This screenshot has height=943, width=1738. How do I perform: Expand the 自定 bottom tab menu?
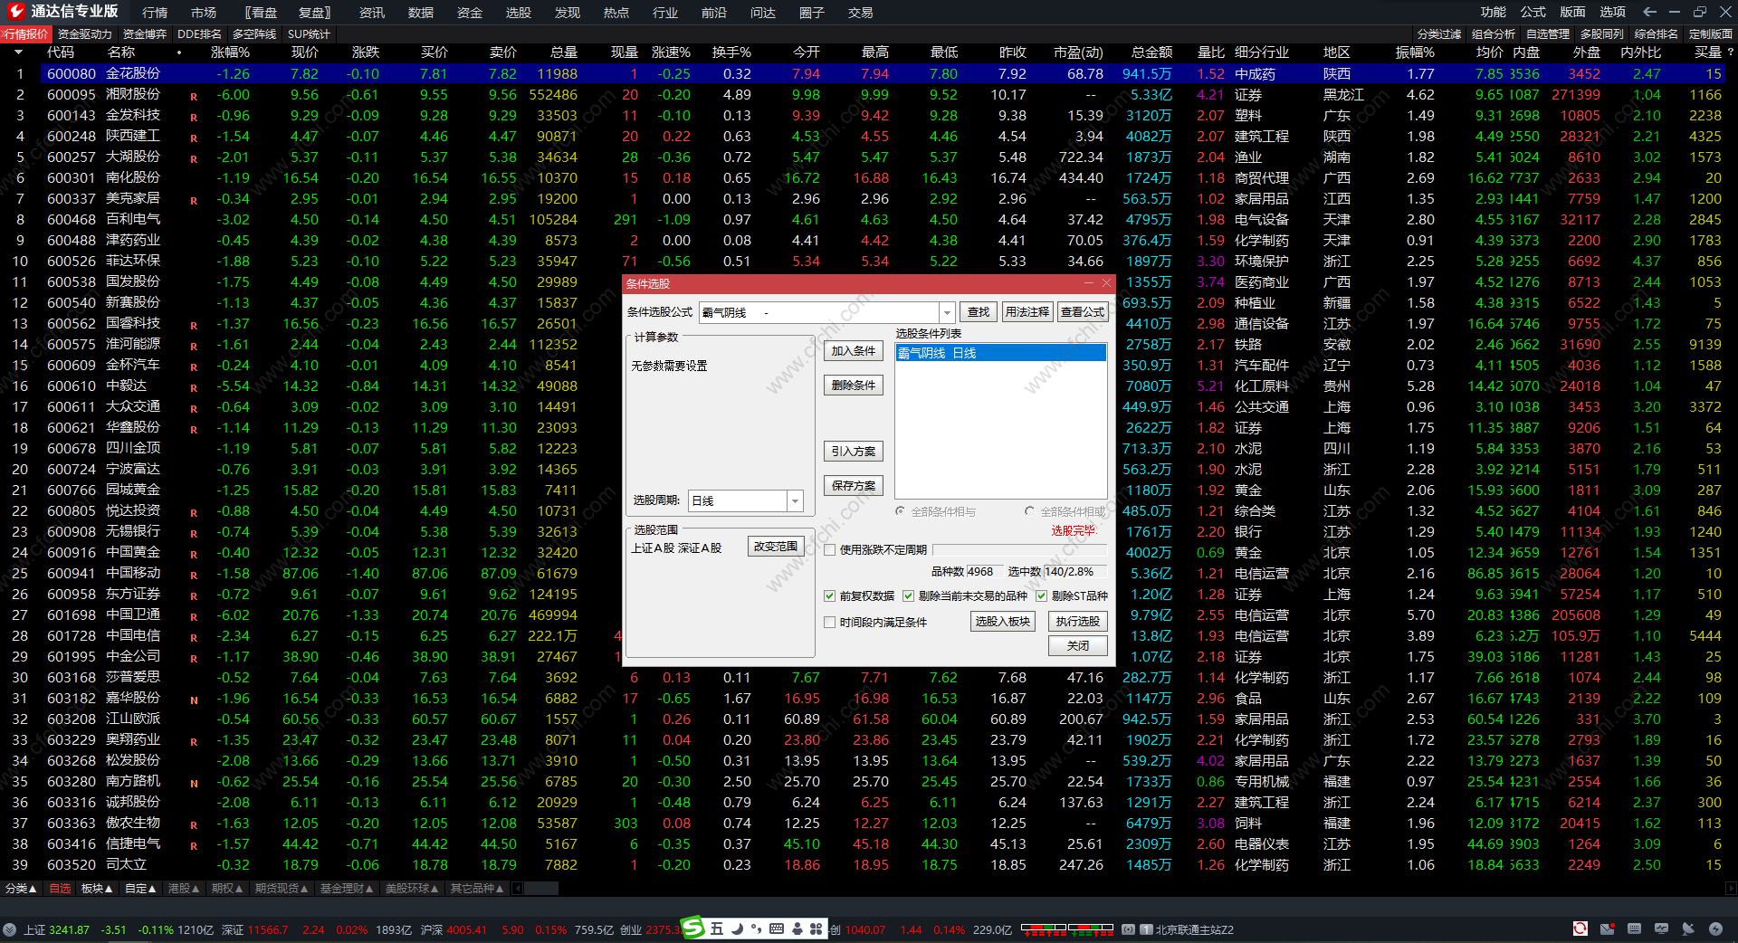140,889
